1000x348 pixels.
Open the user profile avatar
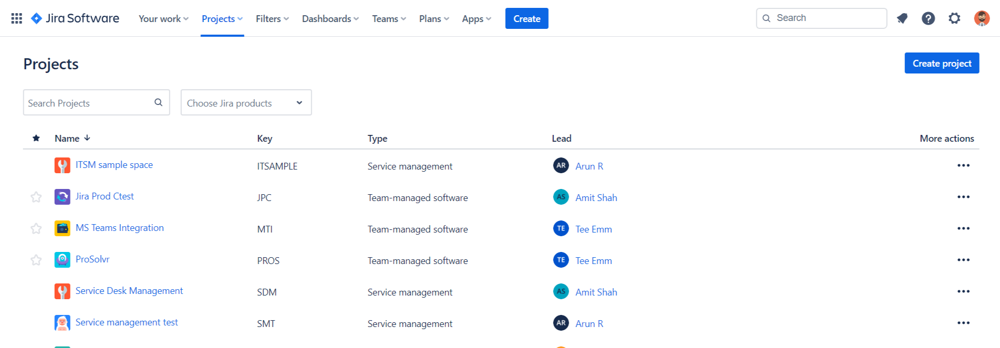click(x=982, y=18)
